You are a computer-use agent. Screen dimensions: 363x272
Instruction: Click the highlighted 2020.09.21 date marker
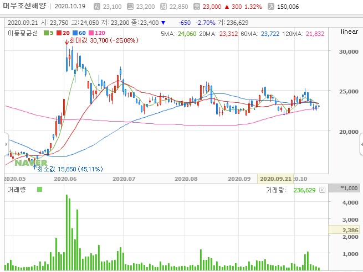pyautogui.click(x=275, y=179)
